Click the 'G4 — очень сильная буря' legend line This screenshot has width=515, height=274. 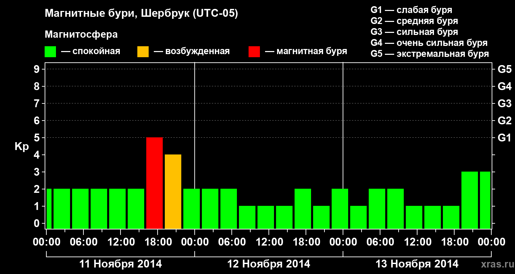[x=429, y=43]
